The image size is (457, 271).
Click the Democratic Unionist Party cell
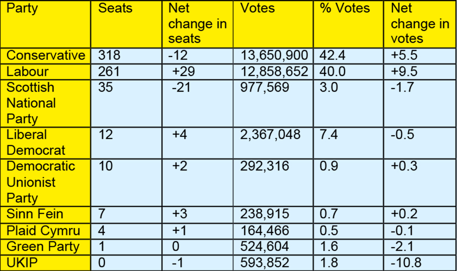pos(45,182)
